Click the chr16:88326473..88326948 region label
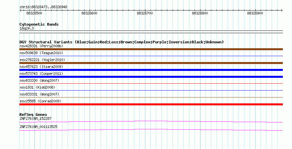 coord(43,7)
